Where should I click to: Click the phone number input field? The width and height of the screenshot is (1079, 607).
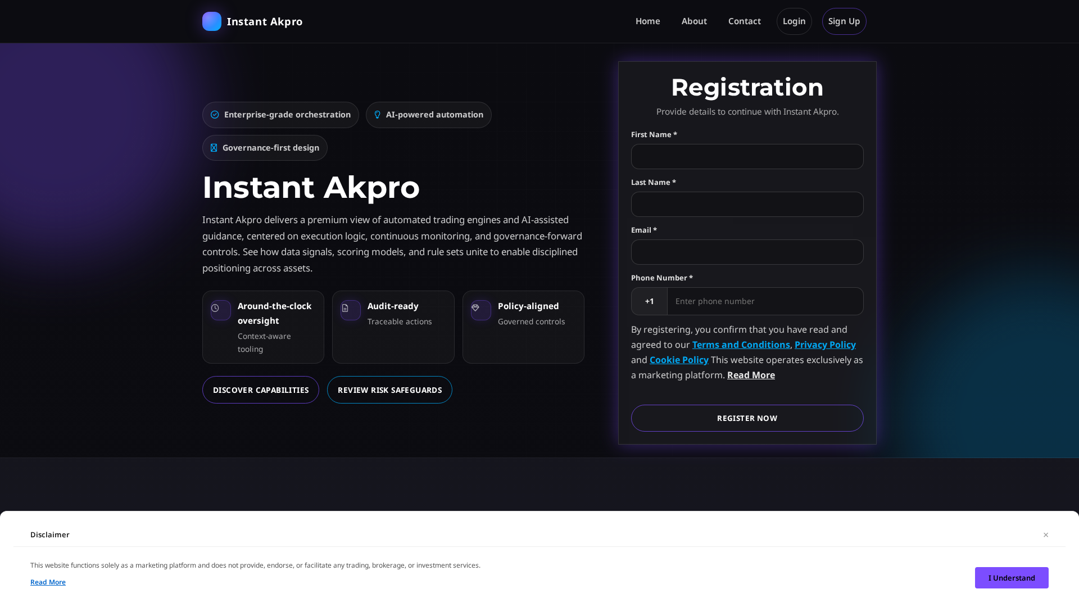point(765,301)
